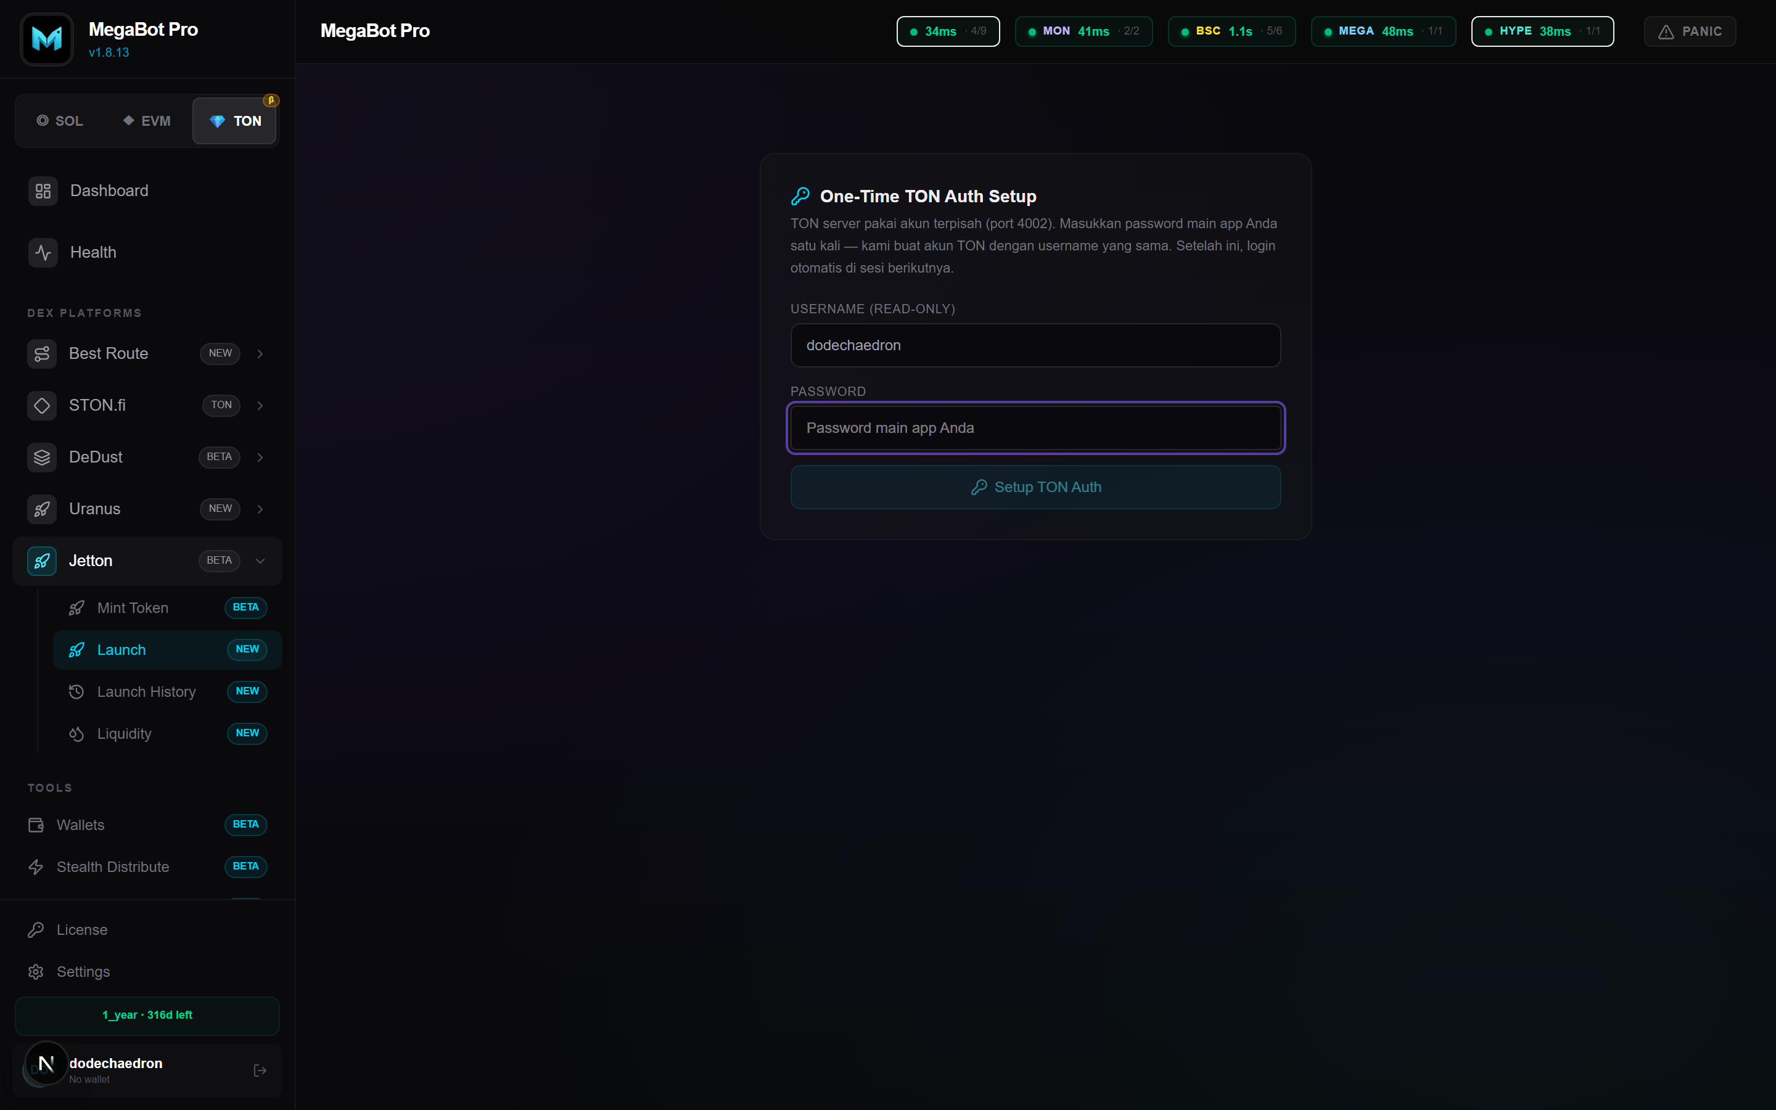Click the HYPE 38ms status pill
1776x1110 pixels.
coord(1543,31)
